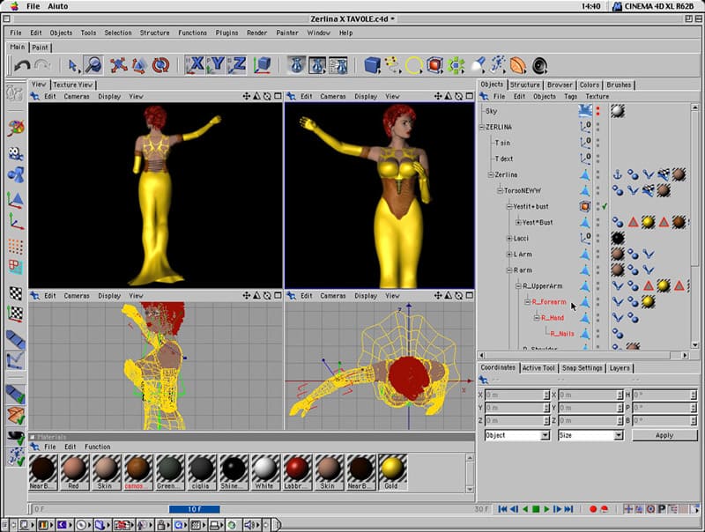Expand the Lacci tree node
This screenshot has height=532, width=705.
[509, 238]
